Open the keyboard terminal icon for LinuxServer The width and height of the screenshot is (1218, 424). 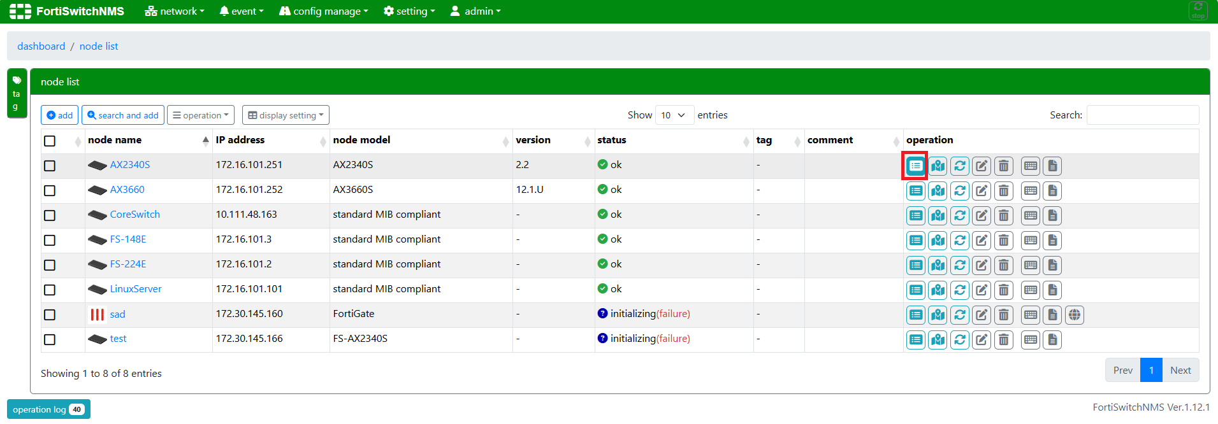(1031, 290)
